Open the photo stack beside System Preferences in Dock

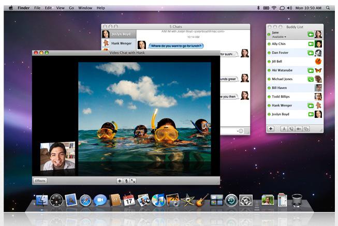(268, 200)
